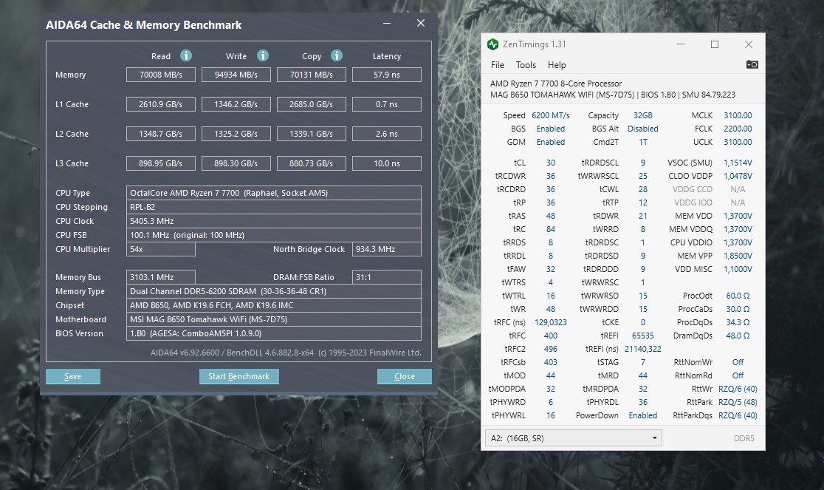824x490 pixels.
Task: Click the Chipset field AMD B650
Action: (274, 305)
